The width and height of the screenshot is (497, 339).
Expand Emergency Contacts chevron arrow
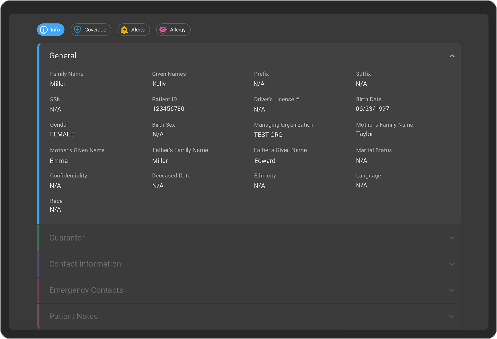[452, 290]
